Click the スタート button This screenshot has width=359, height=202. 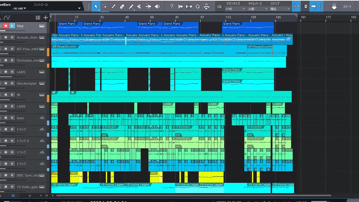click(347, 6)
